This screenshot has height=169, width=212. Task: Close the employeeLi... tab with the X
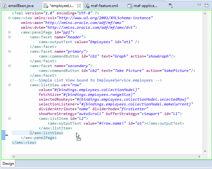pyautogui.click(x=79, y=6)
